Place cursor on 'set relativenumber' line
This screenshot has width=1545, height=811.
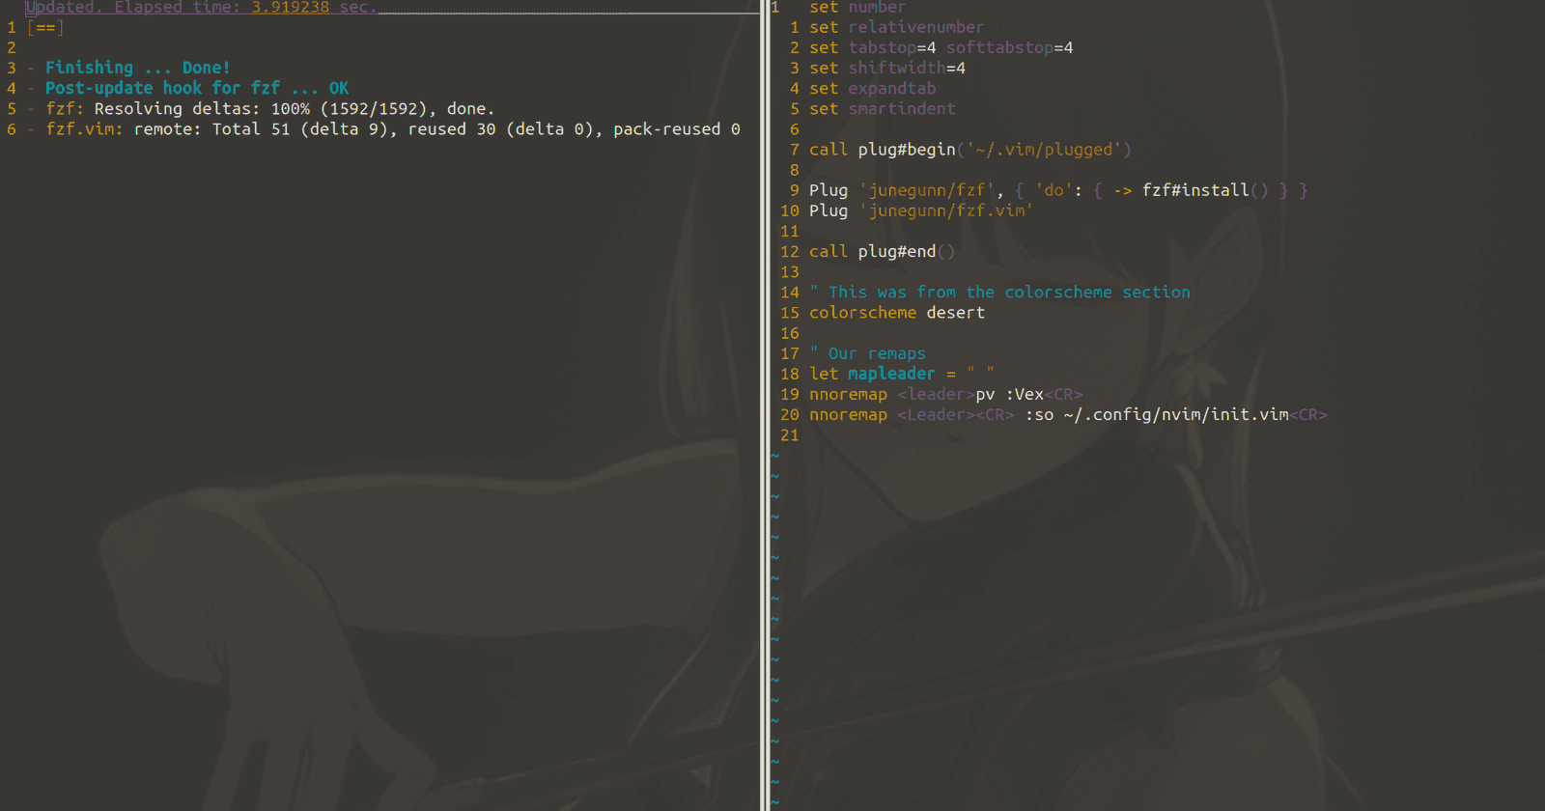tap(896, 28)
